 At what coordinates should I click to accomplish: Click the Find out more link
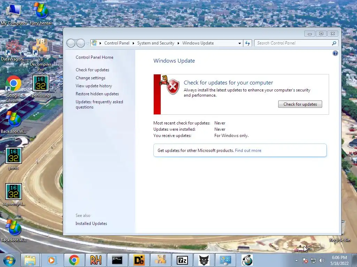click(x=248, y=151)
